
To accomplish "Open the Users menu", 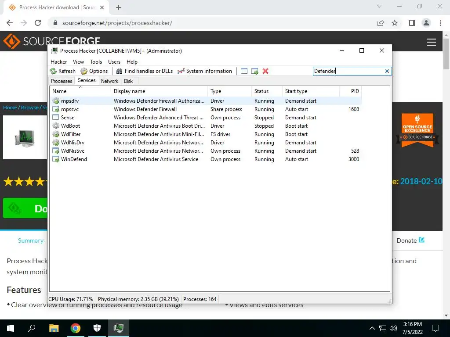I will 114,61.
